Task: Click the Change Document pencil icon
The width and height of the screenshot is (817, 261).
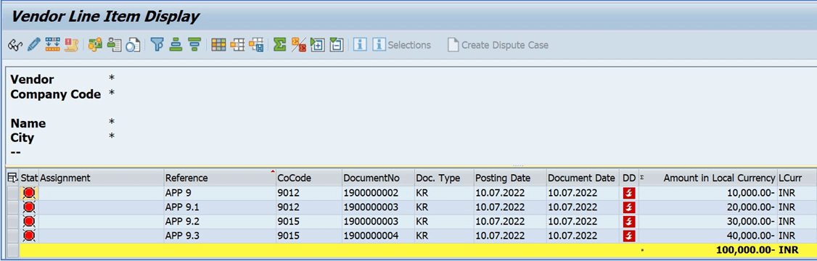Action: click(33, 45)
